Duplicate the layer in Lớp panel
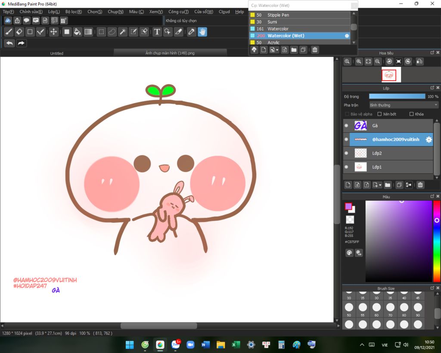 pos(399,185)
